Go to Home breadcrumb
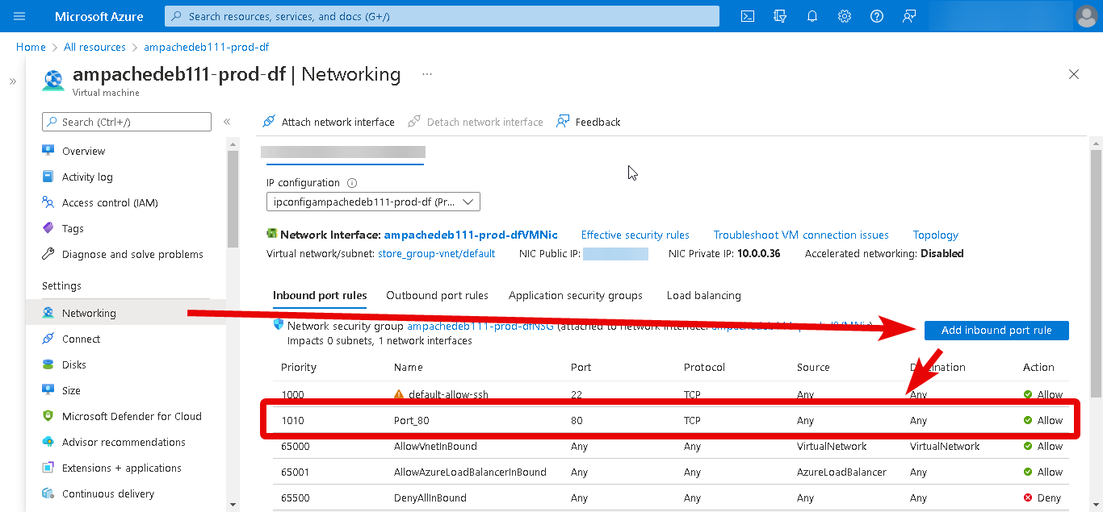1103x512 pixels. [31, 47]
